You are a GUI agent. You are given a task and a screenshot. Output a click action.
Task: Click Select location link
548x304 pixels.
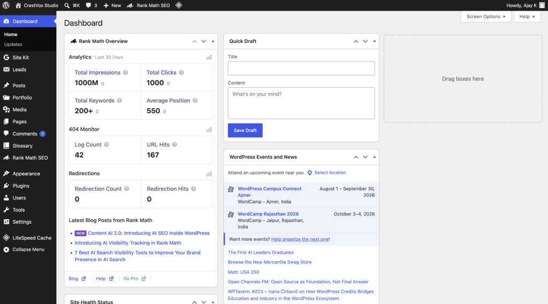(330, 173)
